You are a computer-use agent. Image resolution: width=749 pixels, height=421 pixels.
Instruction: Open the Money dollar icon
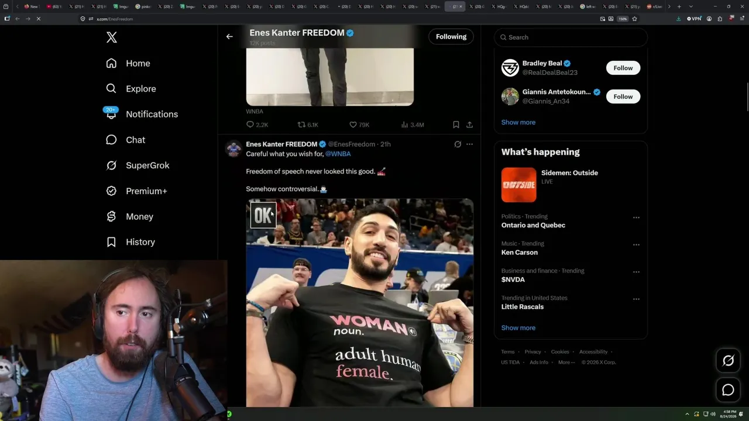[x=111, y=216]
